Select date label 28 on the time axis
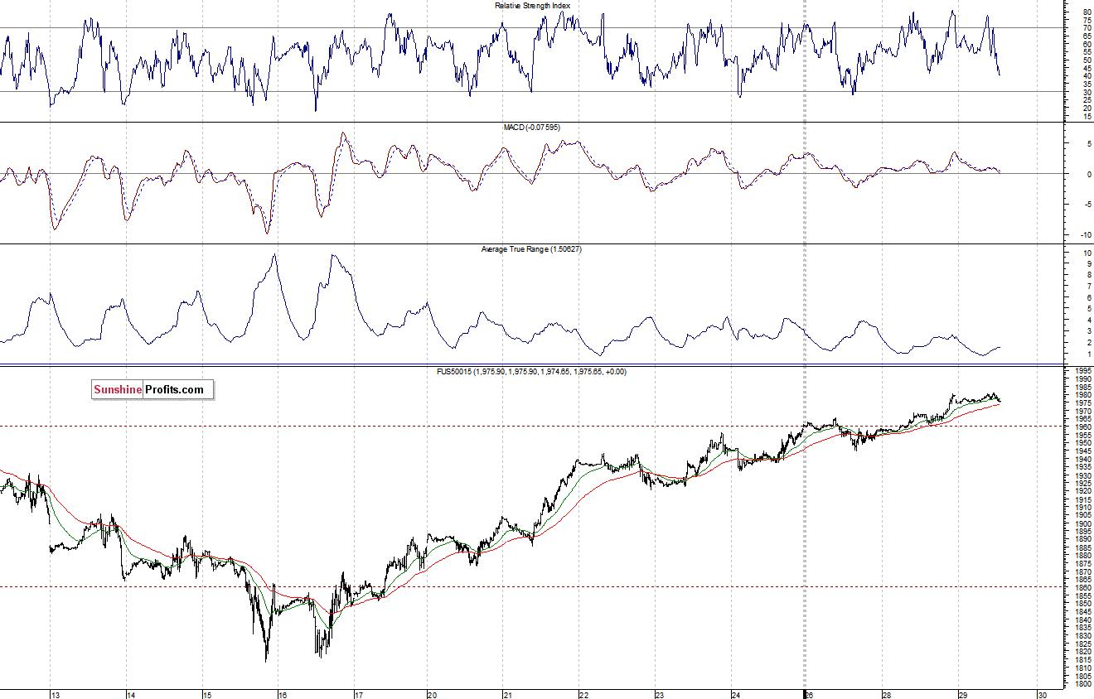This screenshot has height=699, width=1094. 886,695
